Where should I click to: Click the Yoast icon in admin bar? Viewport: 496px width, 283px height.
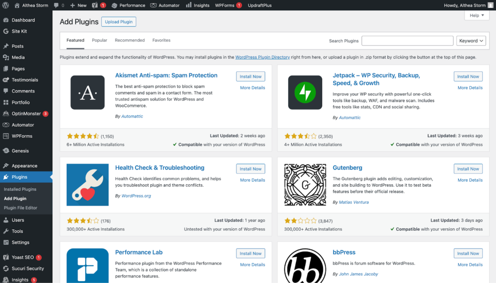click(x=95, y=5)
